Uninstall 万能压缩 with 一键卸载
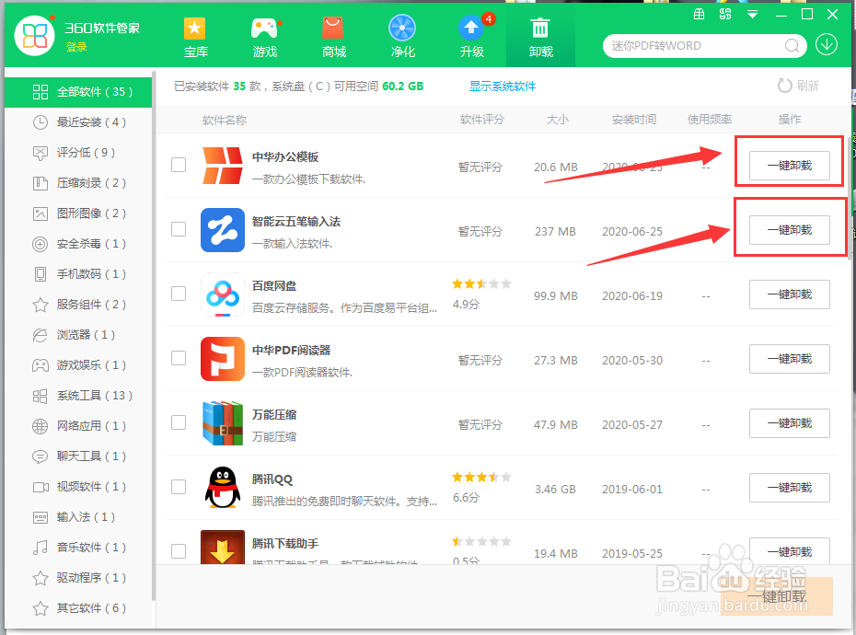The height and width of the screenshot is (635, 856). (x=790, y=423)
